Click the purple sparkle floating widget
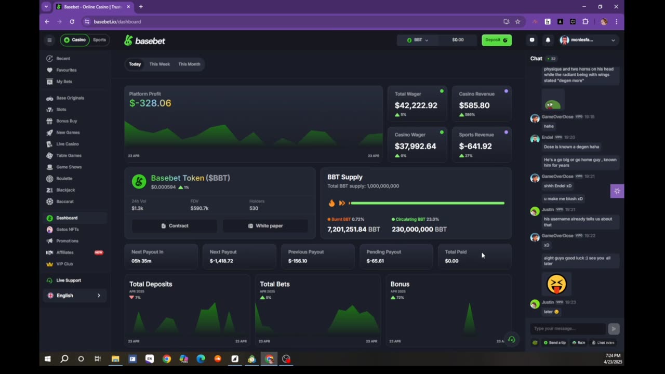This screenshot has width=665, height=374. click(x=617, y=191)
